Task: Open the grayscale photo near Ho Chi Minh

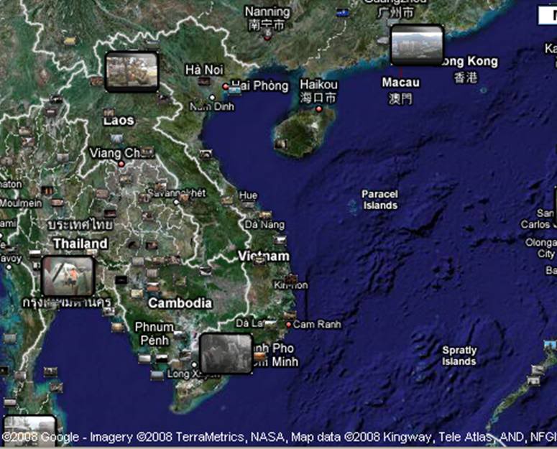Action: pyautogui.click(x=226, y=353)
